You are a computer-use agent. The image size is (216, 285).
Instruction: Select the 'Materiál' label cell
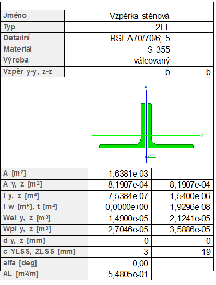pyautogui.click(x=32, y=49)
